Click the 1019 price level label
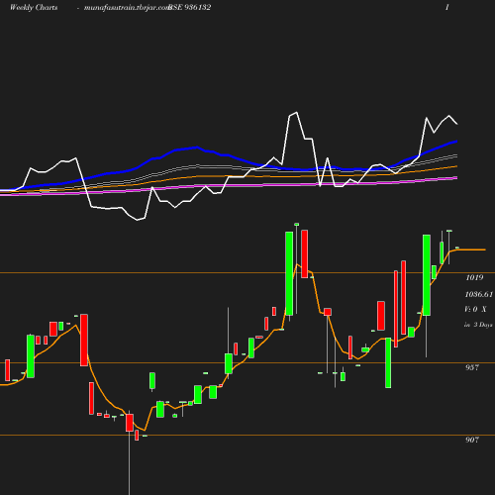Image resolution: width=495 pixels, height=495 pixels. click(x=474, y=277)
